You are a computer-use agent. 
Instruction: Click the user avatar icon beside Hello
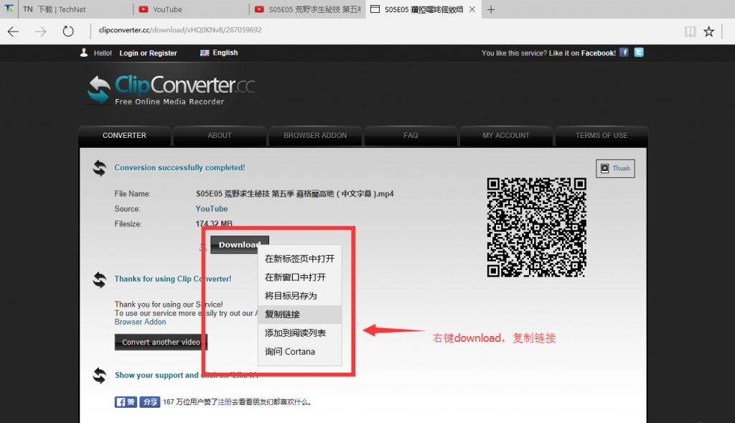[84, 52]
